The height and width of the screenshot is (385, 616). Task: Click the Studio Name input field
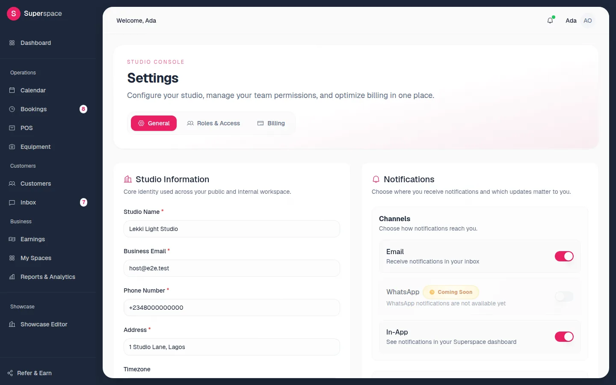232,229
